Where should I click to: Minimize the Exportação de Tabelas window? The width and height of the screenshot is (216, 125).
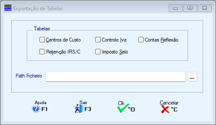point(175,8)
